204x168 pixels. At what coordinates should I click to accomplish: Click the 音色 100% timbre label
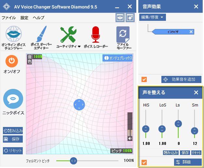(x=34, y=59)
